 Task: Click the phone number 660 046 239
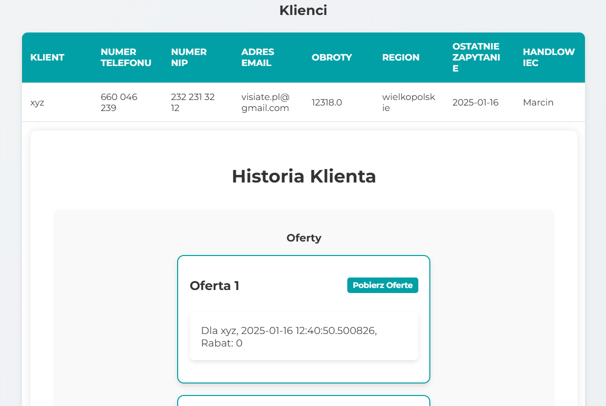click(x=119, y=102)
